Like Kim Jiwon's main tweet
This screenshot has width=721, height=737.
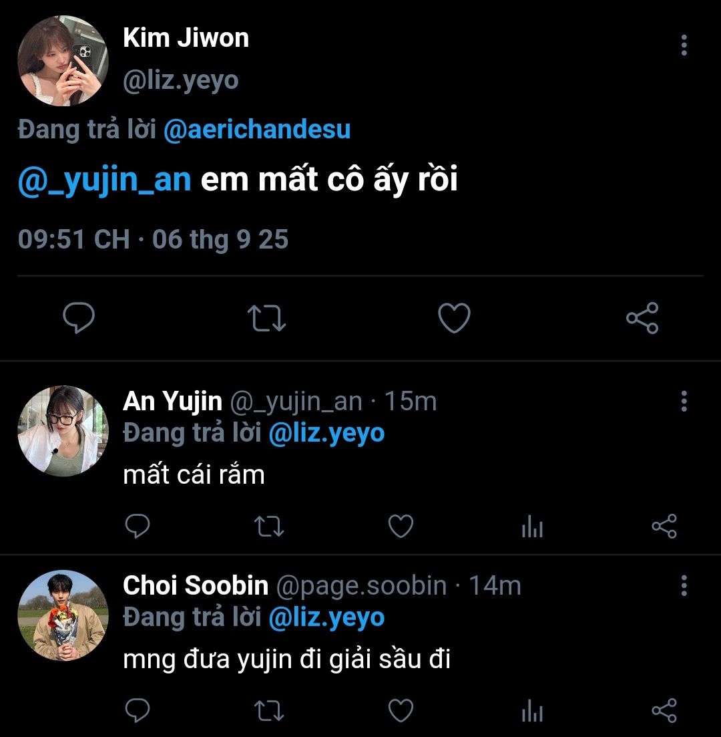[x=454, y=318]
